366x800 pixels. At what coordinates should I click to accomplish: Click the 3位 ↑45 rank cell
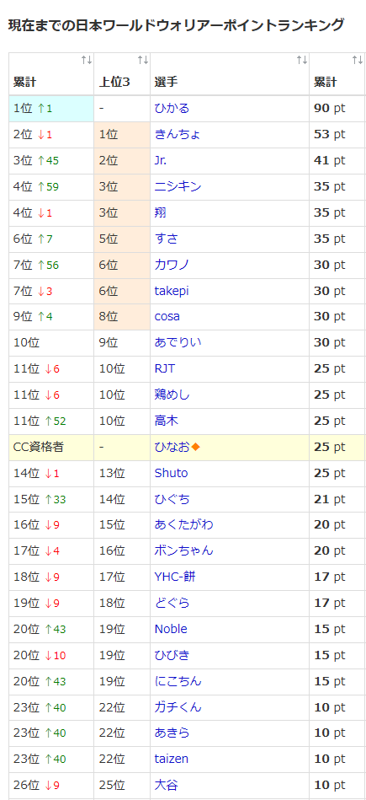(x=51, y=160)
